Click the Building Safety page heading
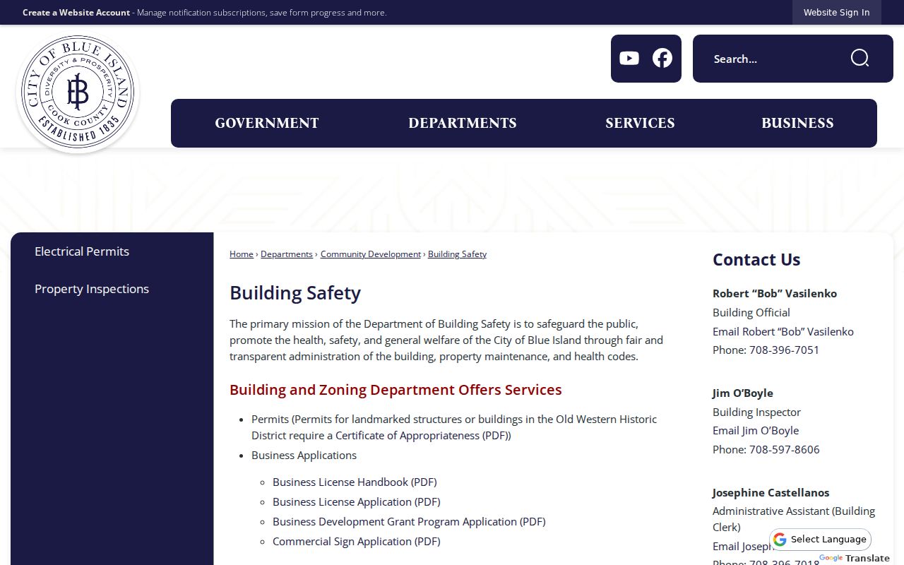This screenshot has width=904, height=565. pos(295,293)
